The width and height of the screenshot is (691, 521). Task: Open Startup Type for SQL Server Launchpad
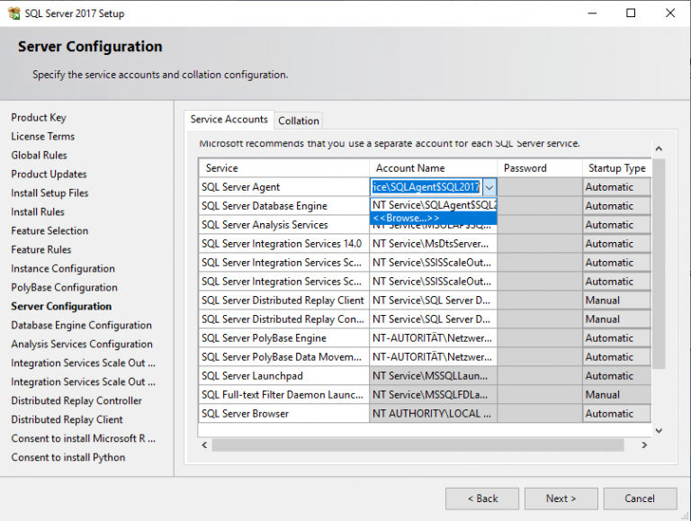616,376
